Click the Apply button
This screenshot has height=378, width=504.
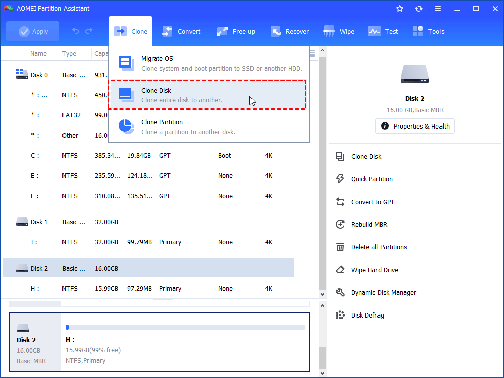tap(32, 31)
